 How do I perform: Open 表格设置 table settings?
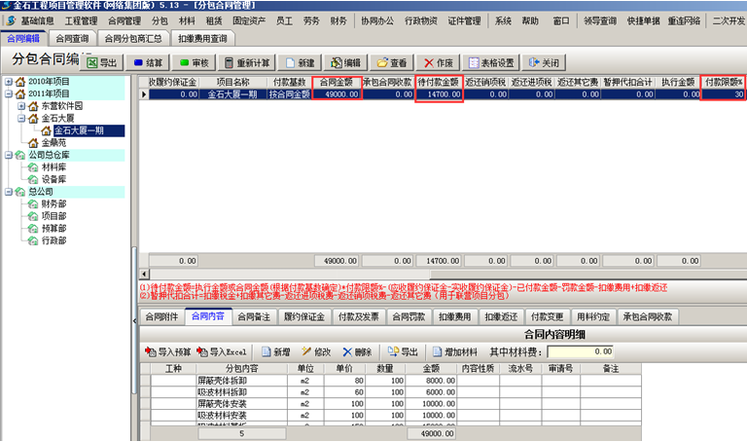click(x=493, y=62)
